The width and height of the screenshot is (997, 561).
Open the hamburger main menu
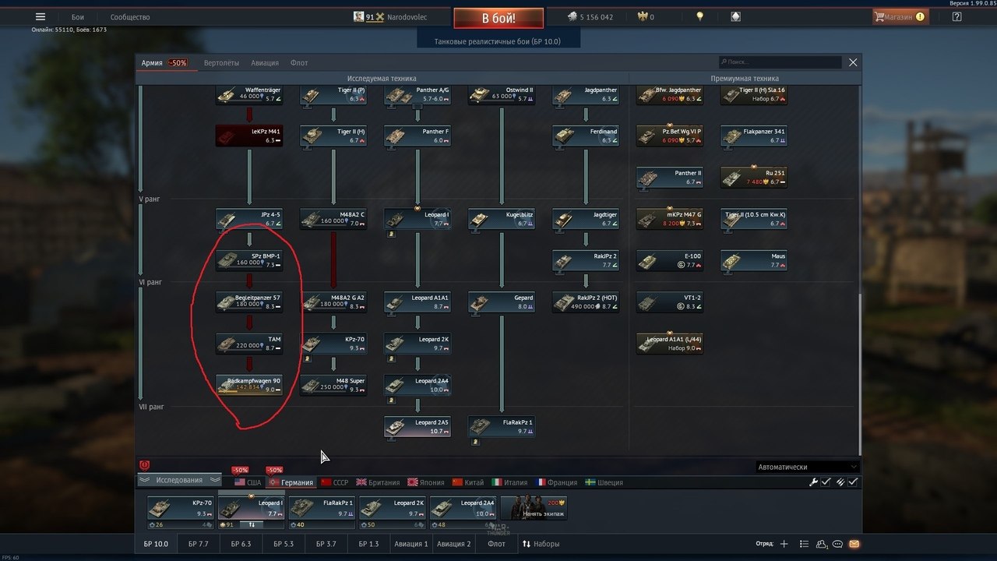[x=41, y=16]
